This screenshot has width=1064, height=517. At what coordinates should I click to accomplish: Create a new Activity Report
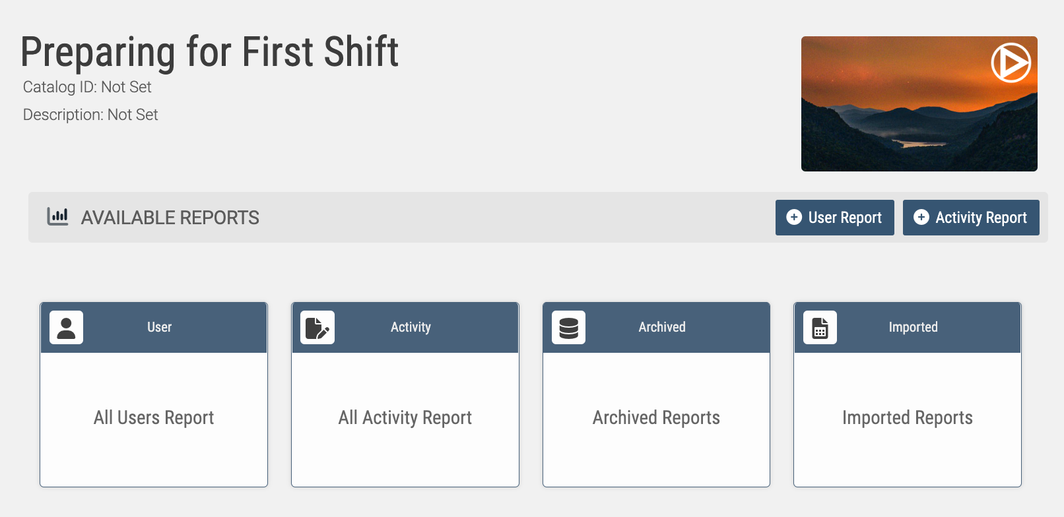tap(971, 218)
